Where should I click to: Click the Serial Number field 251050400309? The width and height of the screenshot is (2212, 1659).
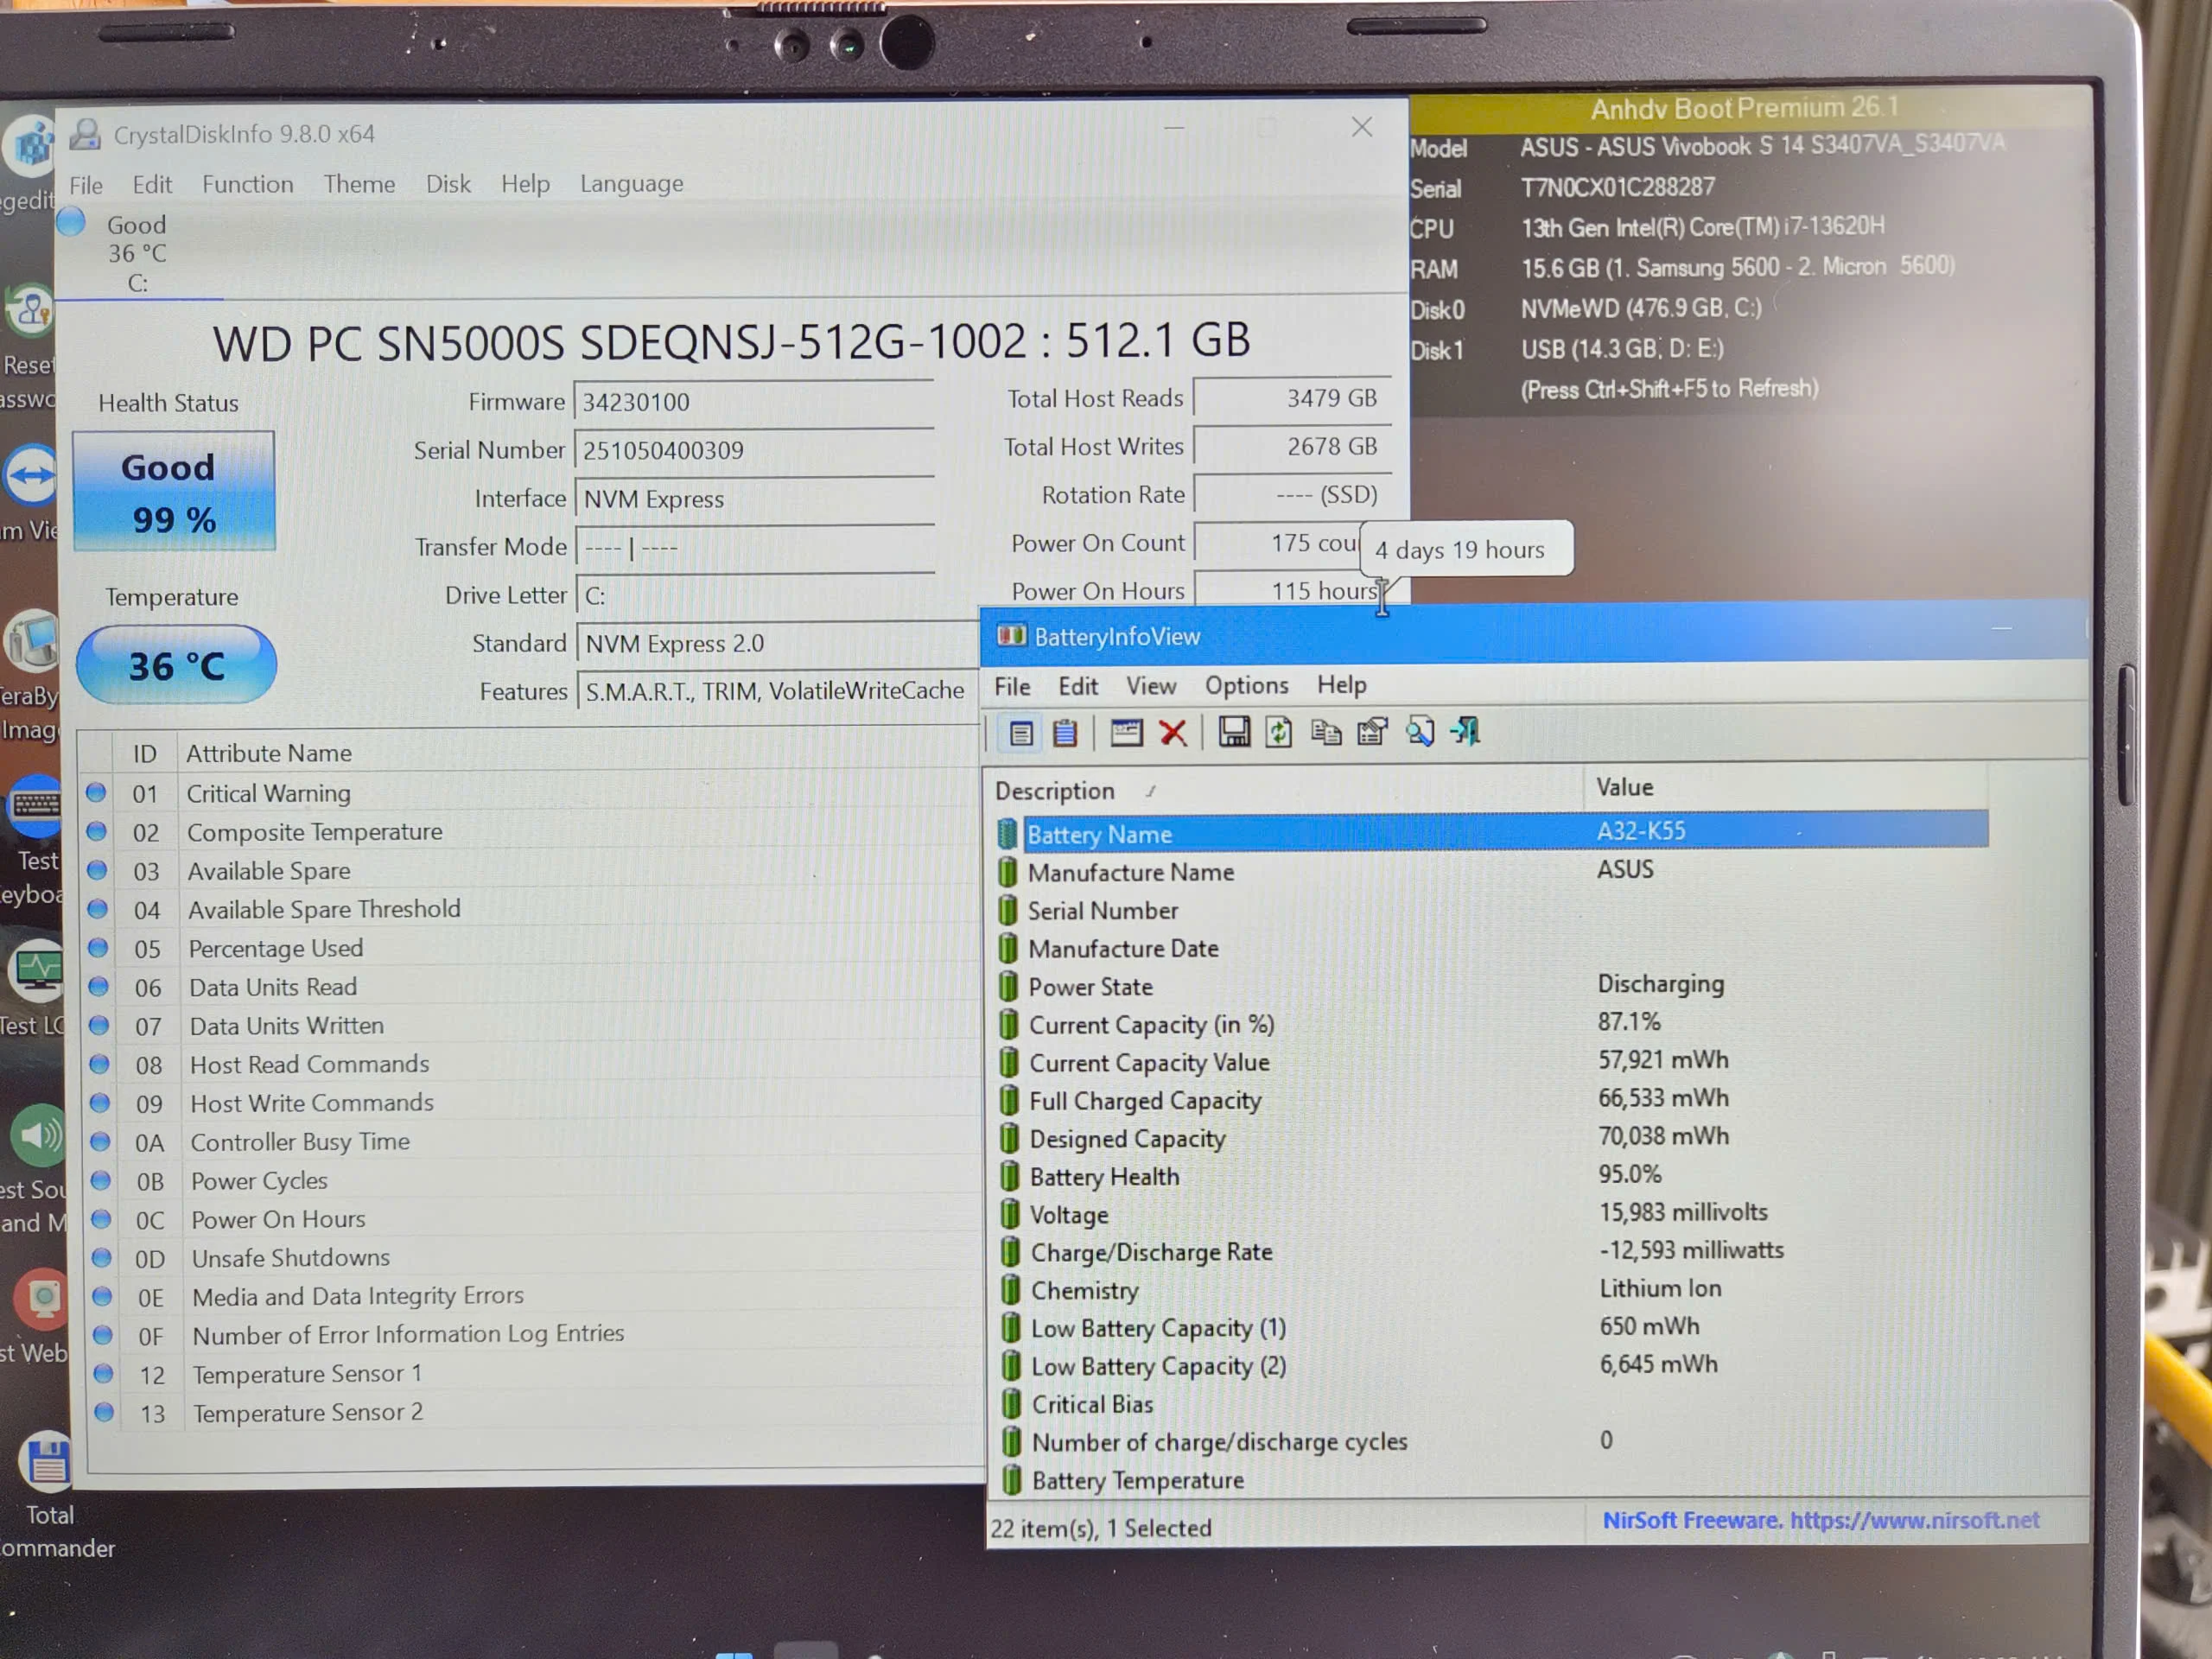754,450
